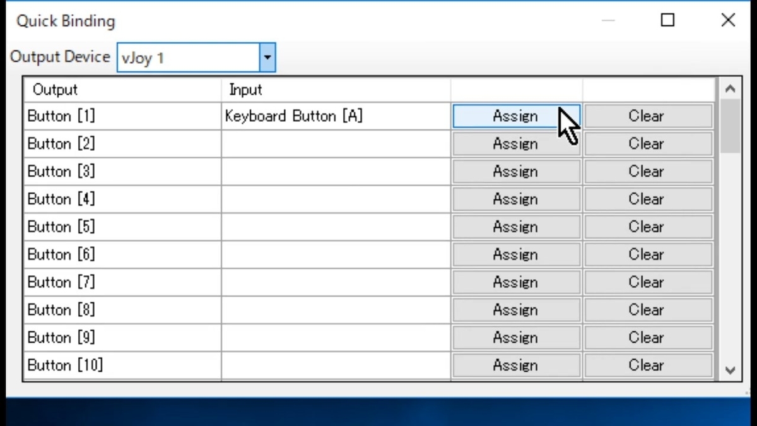This screenshot has height=426, width=757.
Task: Assign input for Button [10]
Action: point(516,366)
